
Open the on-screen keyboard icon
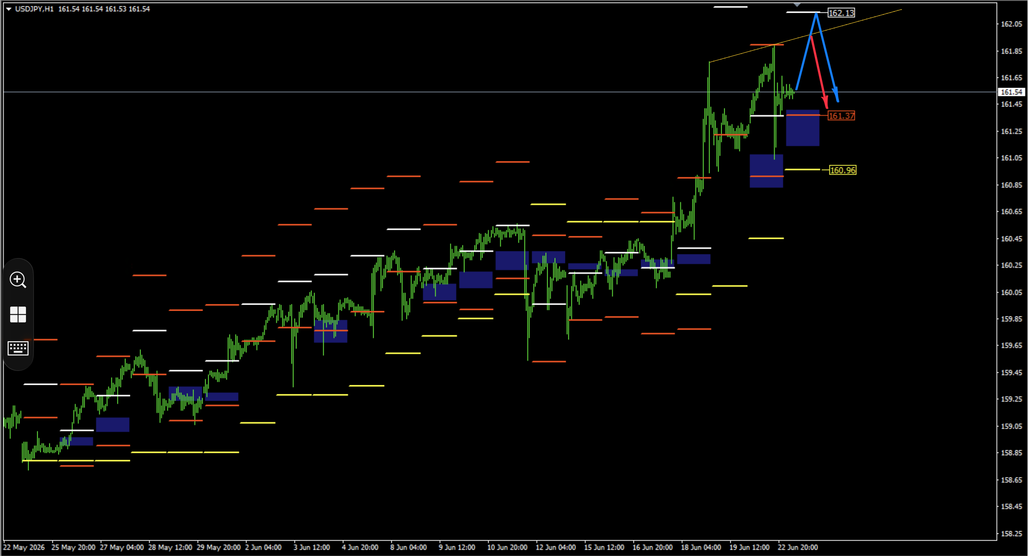point(18,349)
